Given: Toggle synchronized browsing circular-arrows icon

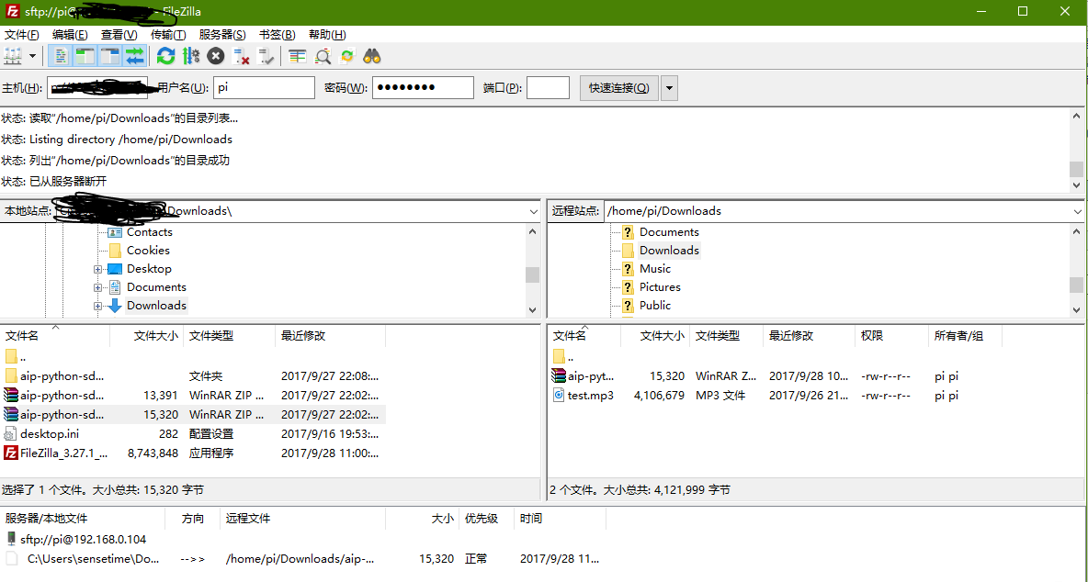Looking at the screenshot, I should tap(347, 56).
